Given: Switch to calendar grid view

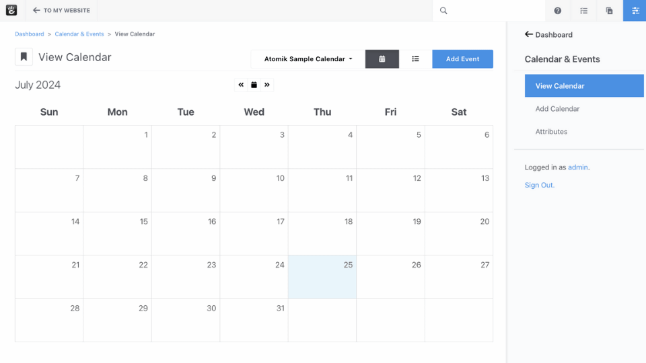Looking at the screenshot, I should pyautogui.click(x=382, y=59).
